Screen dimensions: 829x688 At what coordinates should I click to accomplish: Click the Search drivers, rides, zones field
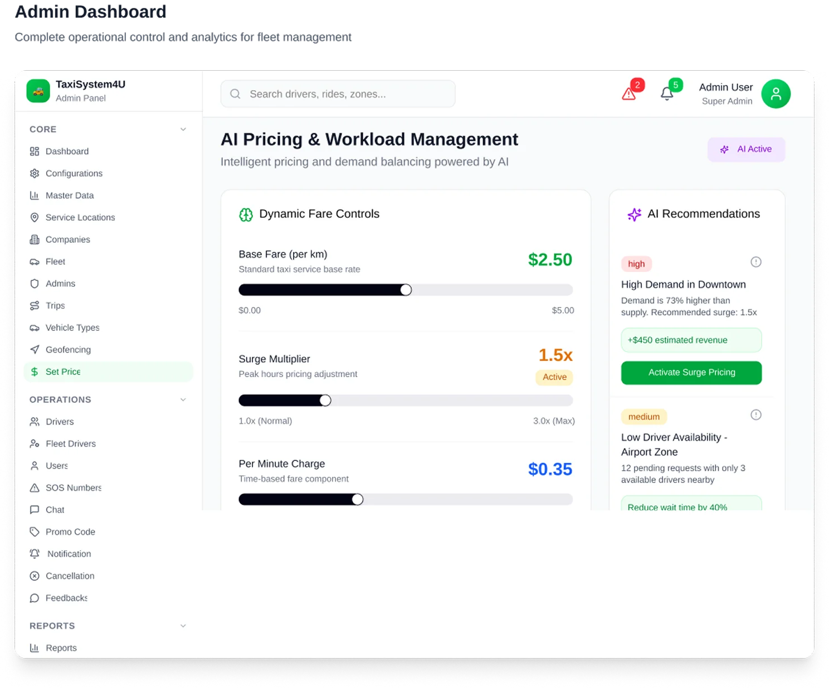(x=338, y=94)
